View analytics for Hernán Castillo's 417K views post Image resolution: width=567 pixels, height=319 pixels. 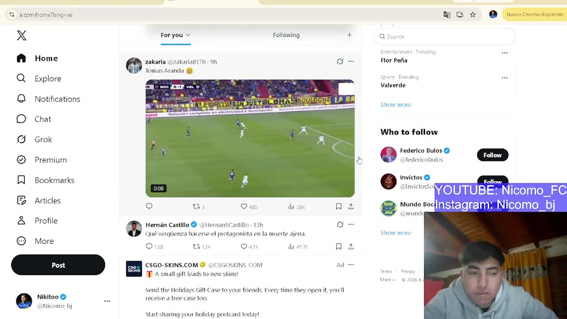pos(298,246)
